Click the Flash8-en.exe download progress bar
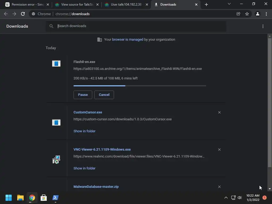Viewport: 272px width, 204px height. point(140,86)
